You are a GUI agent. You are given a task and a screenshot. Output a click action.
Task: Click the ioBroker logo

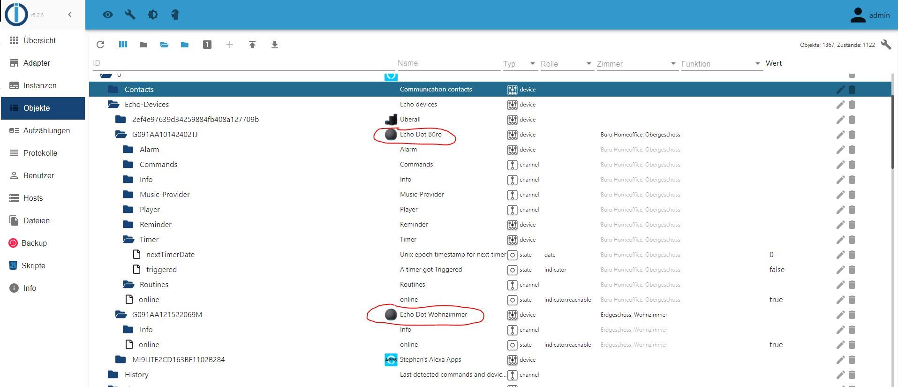pyautogui.click(x=16, y=14)
